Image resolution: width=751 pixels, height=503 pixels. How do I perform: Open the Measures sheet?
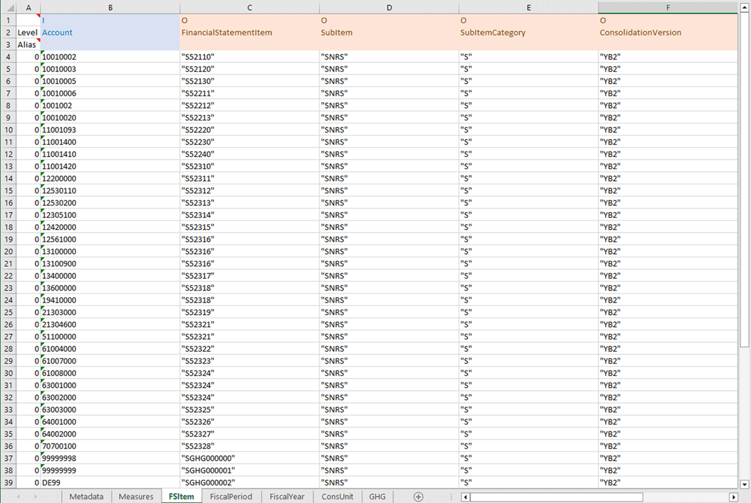[136, 496]
